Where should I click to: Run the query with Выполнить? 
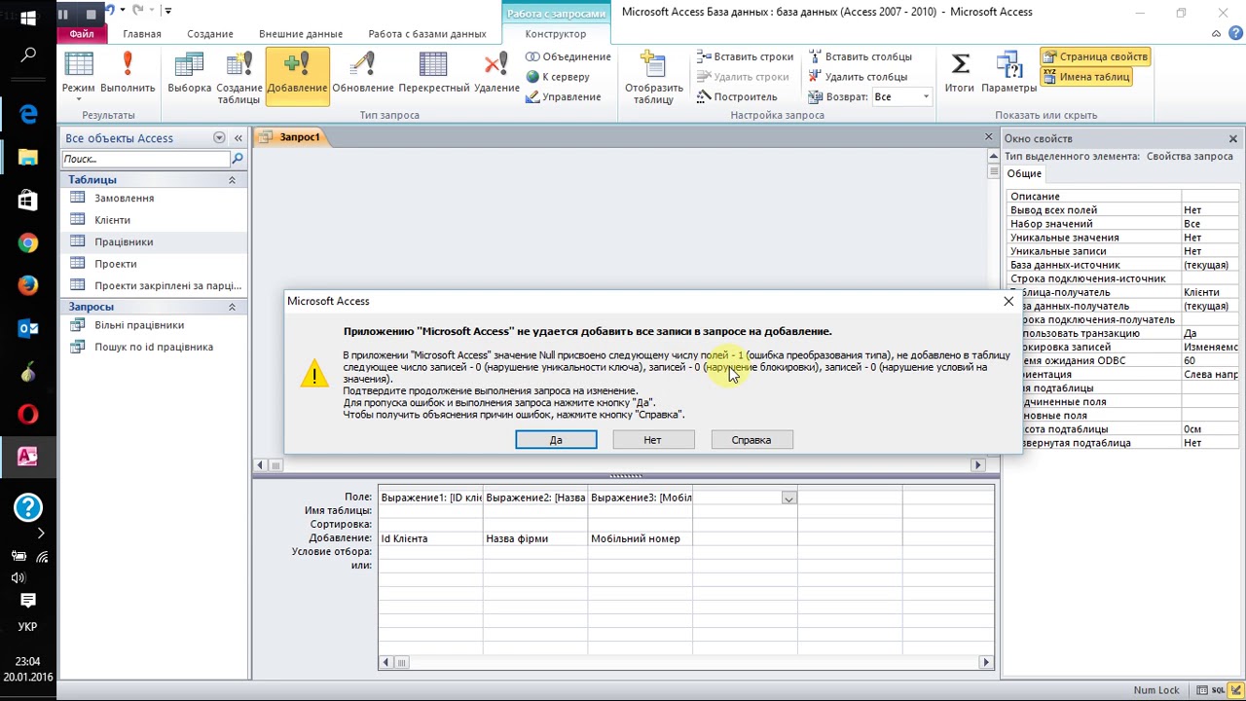click(x=128, y=73)
